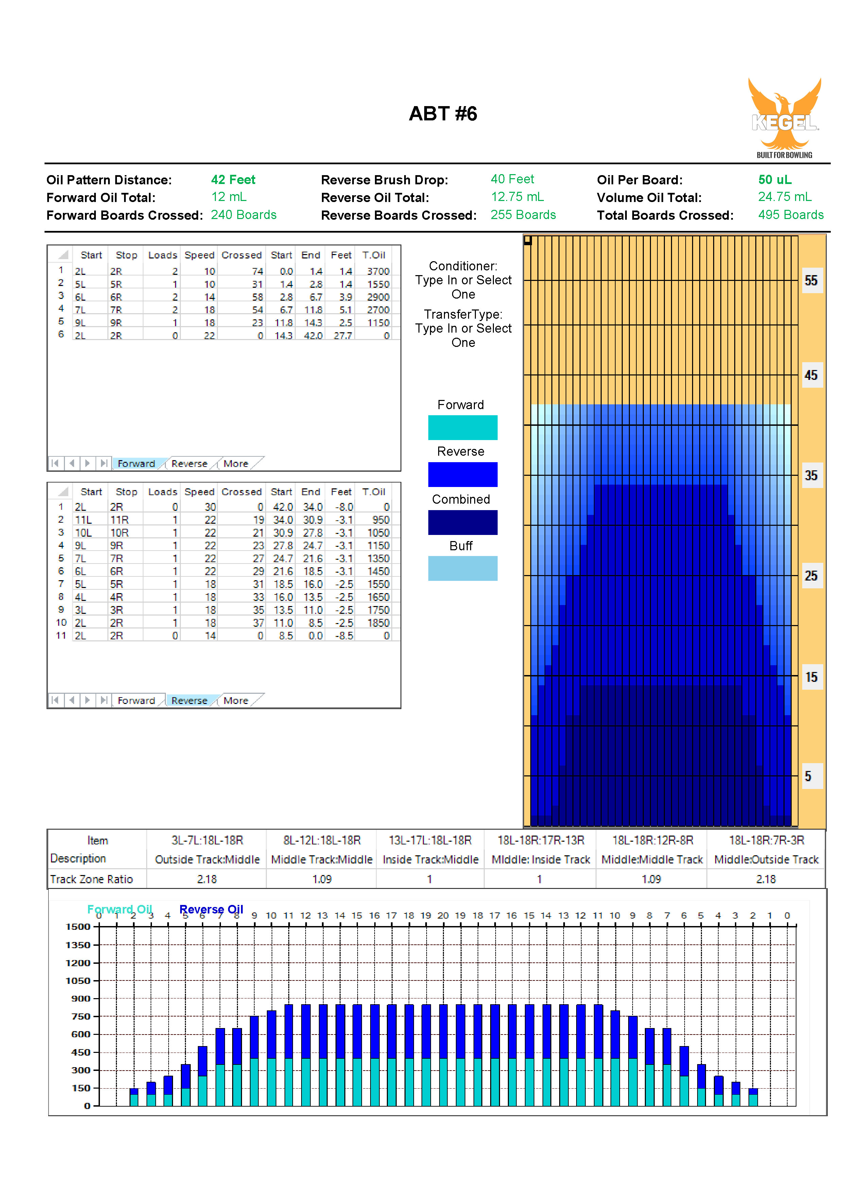
Task: Click last-sheet arrow in lower table navigator
Action: pyautogui.click(x=104, y=700)
